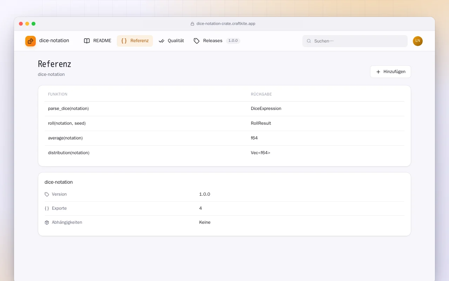Click the Version tag icon
449x281 pixels.
pyautogui.click(x=47, y=194)
